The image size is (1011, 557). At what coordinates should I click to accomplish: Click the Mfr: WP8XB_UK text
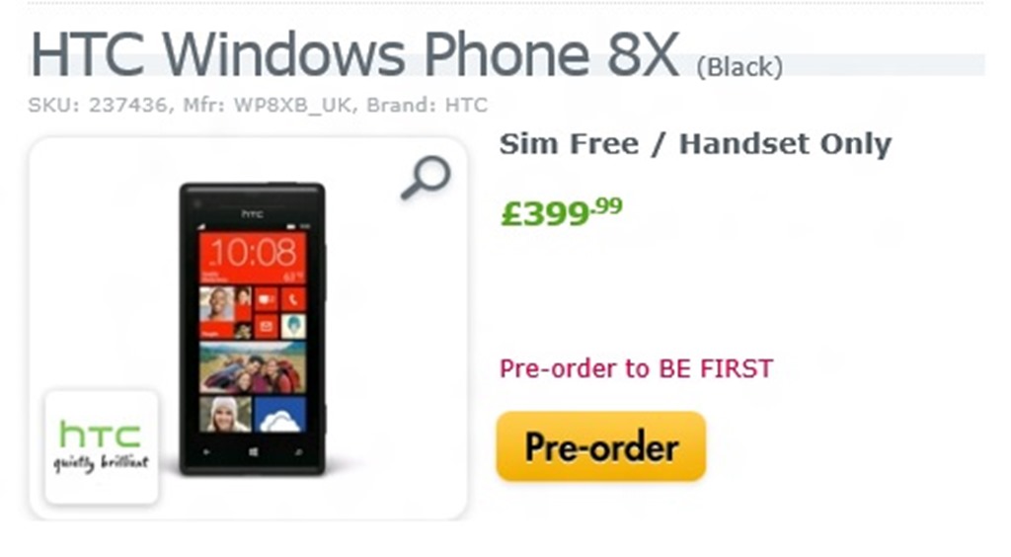click(269, 105)
